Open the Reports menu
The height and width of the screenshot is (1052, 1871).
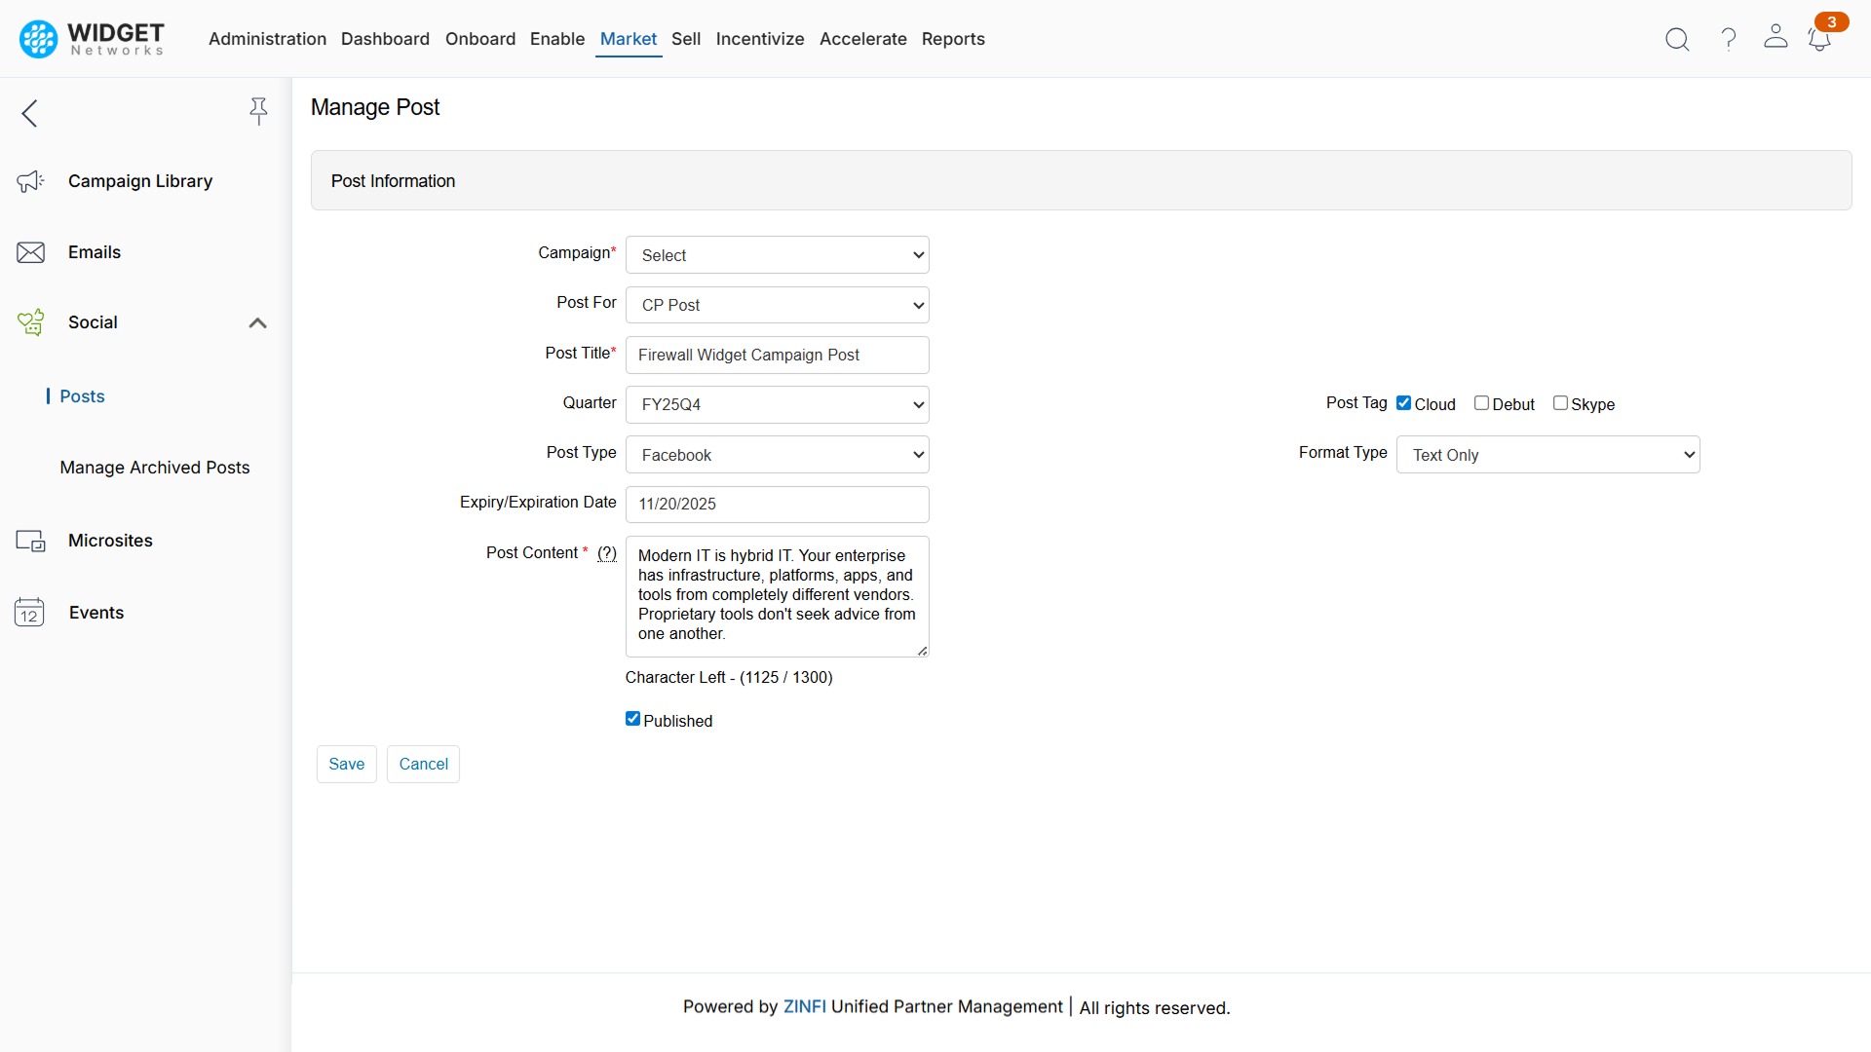[x=953, y=39]
